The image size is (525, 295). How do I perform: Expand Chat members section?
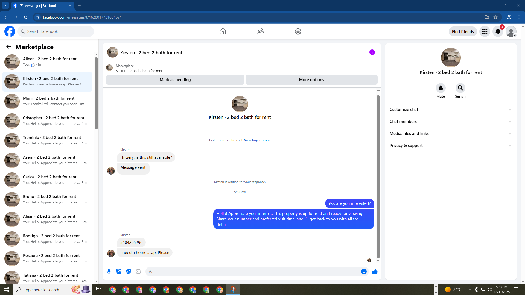(x=451, y=122)
